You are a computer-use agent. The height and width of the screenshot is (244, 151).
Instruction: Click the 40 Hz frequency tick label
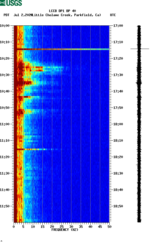(x=90, y=227)
